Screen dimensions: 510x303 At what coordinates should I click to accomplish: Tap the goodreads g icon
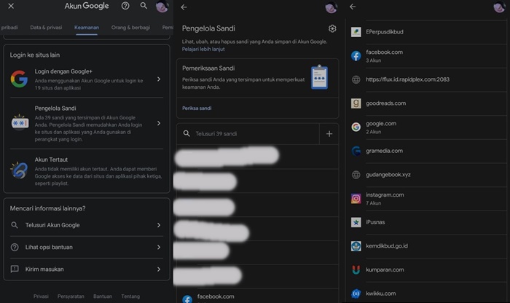(356, 103)
